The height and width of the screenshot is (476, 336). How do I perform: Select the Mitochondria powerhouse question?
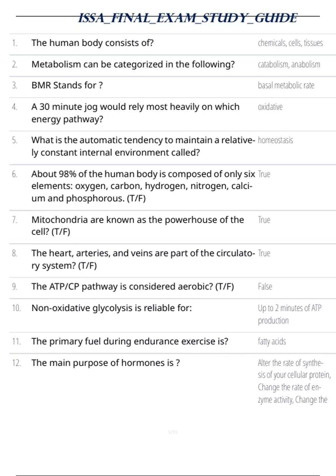tap(138, 226)
